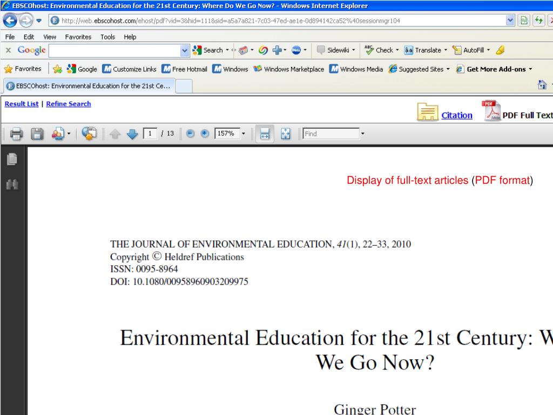The height and width of the screenshot is (415, 553).
Task: Toggle fit one full page icon
Action: (286, 134)
